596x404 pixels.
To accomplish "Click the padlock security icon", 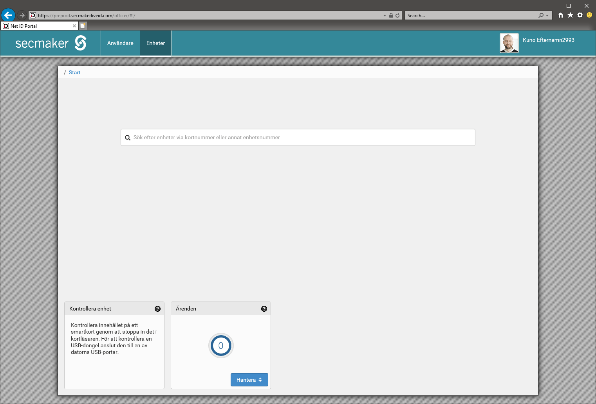I will coord(391,15).
